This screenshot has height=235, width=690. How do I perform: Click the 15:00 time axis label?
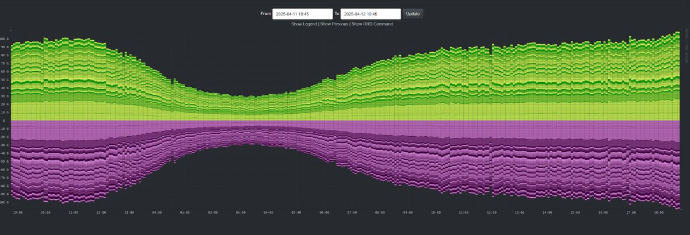click(x=575, y=213)
